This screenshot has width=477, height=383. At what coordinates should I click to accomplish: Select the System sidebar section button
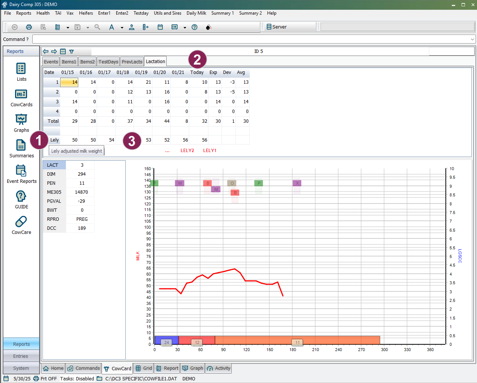pos(21,368)
